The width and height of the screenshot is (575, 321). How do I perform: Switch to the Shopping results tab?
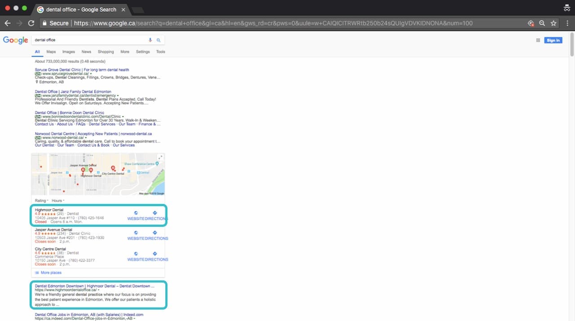click(106, 52)
